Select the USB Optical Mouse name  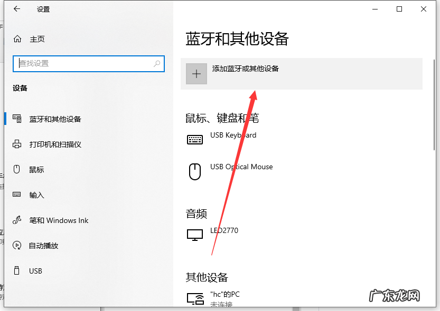(241, 167)
